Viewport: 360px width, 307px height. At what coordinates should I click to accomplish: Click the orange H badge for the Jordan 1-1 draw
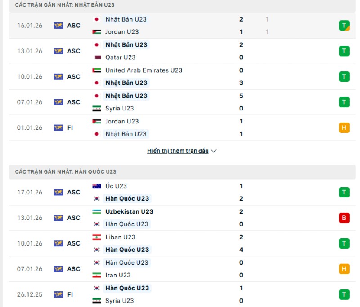click(x=344, y=128)
